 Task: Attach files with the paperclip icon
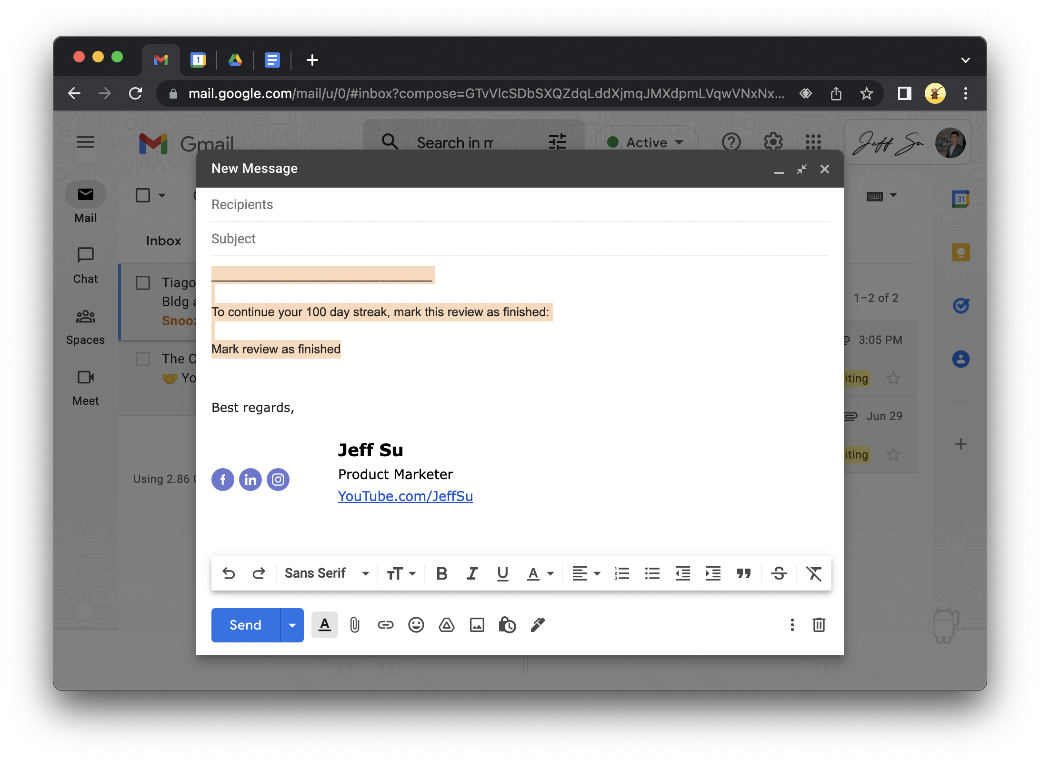(x=355, y=625)
